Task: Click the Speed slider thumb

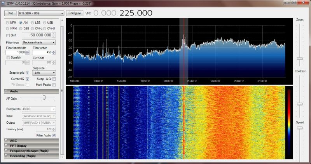Action: pos(300,128)
